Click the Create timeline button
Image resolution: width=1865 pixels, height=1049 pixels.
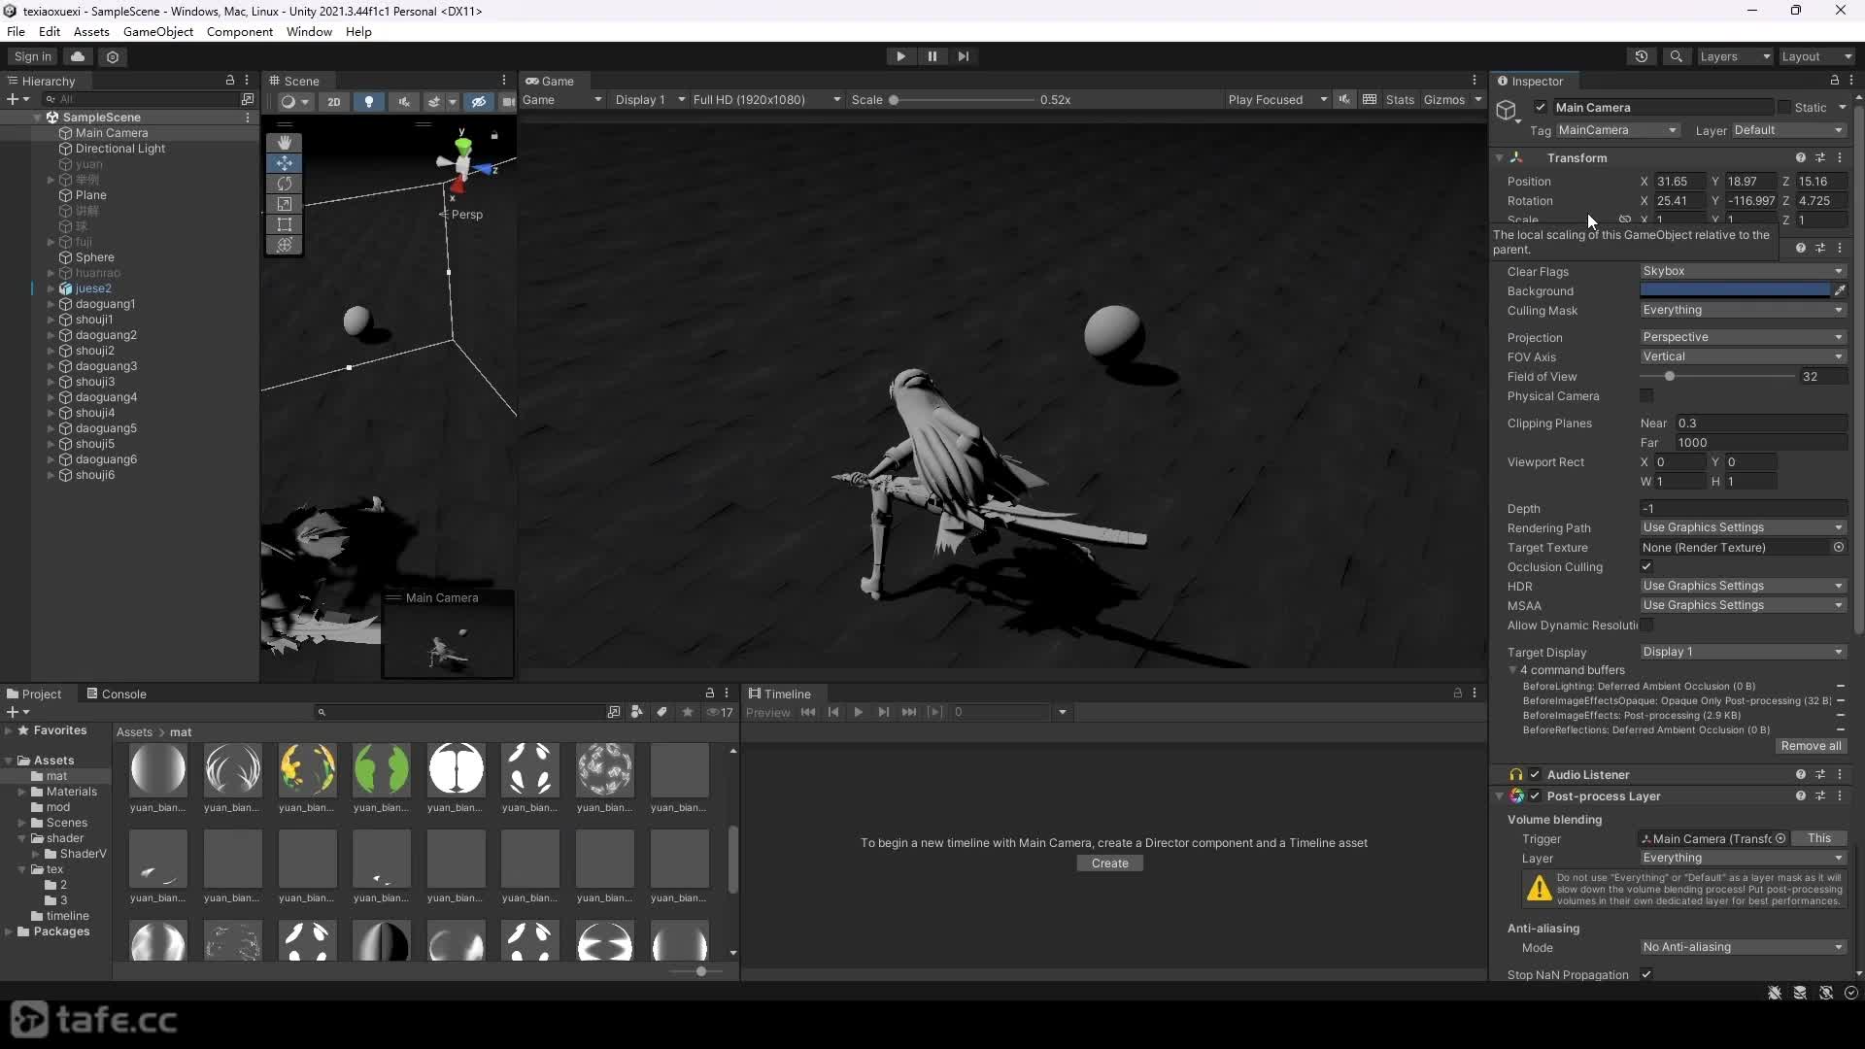[1109, 863]
